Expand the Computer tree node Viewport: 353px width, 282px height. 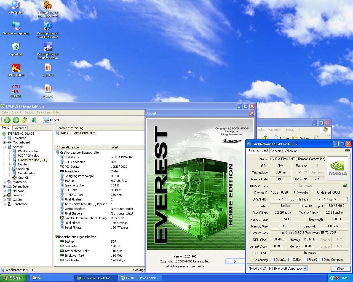(x=4, y=138)
